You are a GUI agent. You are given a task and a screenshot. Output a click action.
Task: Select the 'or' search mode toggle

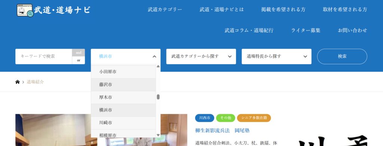pyautogui.click(x=79, y=60)
